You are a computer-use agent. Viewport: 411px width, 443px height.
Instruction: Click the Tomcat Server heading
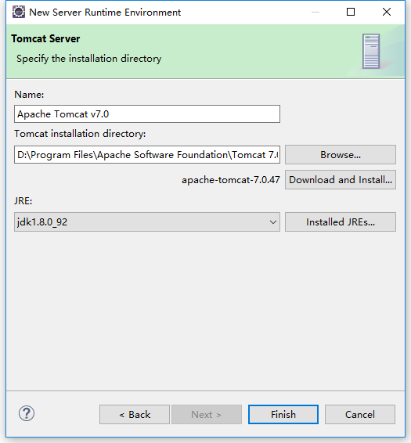pyautogui.click(x=45, y=38)
